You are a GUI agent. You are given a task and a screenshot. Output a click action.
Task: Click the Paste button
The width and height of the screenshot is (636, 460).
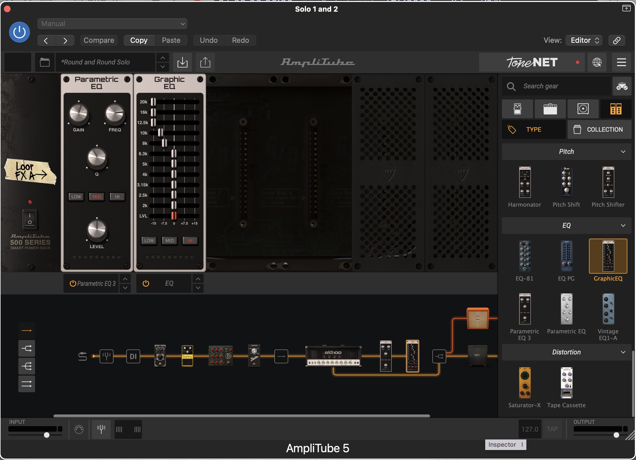coord(171,41)
